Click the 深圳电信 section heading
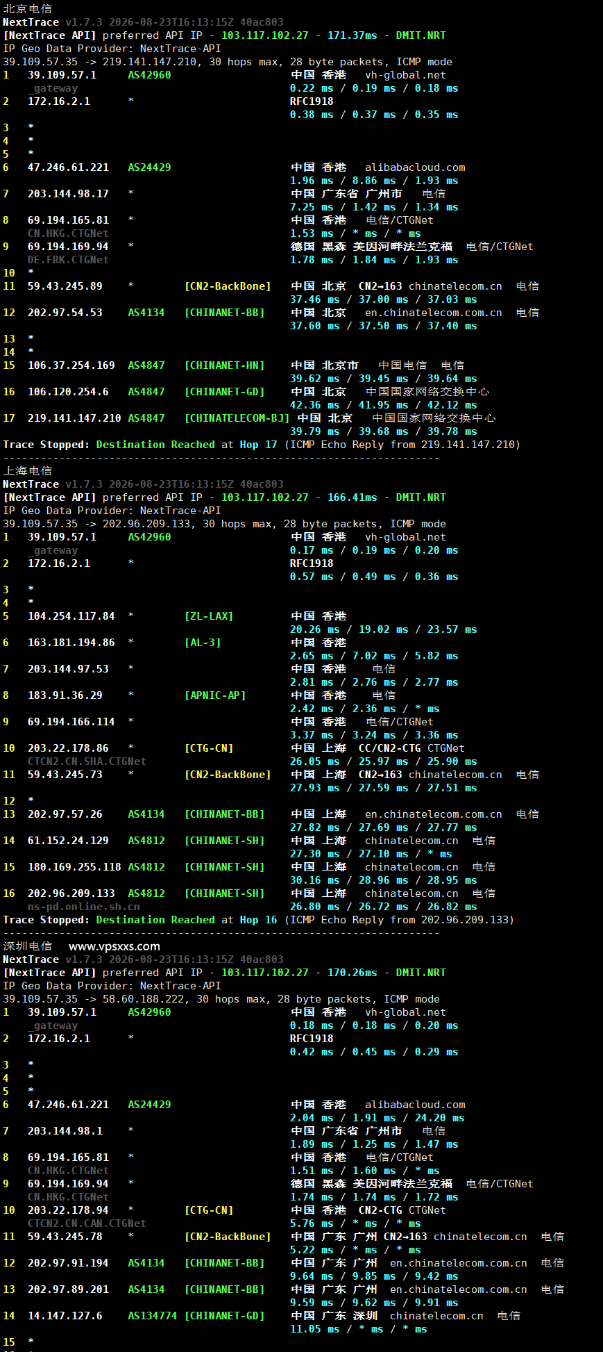Screen dimensions: 603x1352 [x=28, y=946]
